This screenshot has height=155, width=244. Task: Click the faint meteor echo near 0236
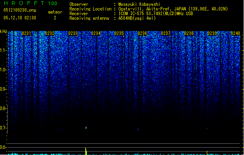tap(138, 129)
